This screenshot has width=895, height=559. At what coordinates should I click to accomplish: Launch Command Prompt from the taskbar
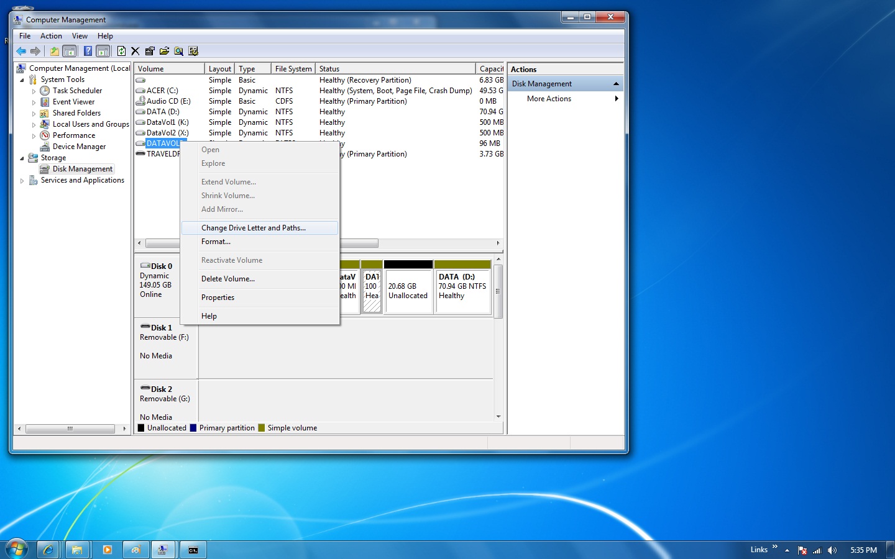point(193,549)
